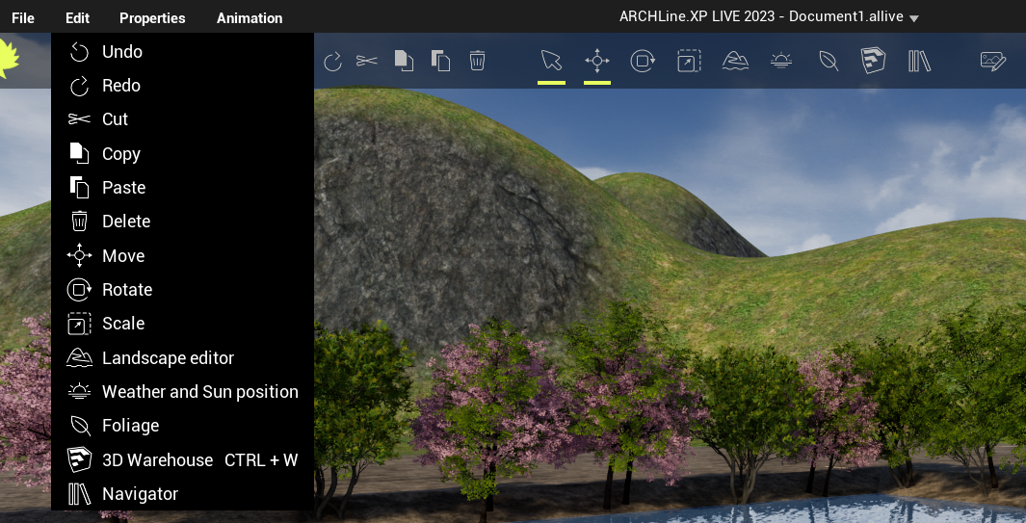1026x523 pixels.
Task: Open Weather and Sun position toolbar icon
Action: 781,61
